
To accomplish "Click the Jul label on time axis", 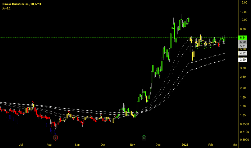I will tap(21, 145).
